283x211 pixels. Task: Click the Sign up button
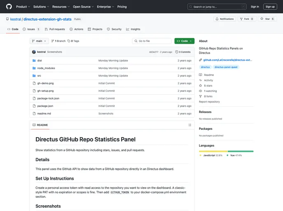(x=270, y=7)
